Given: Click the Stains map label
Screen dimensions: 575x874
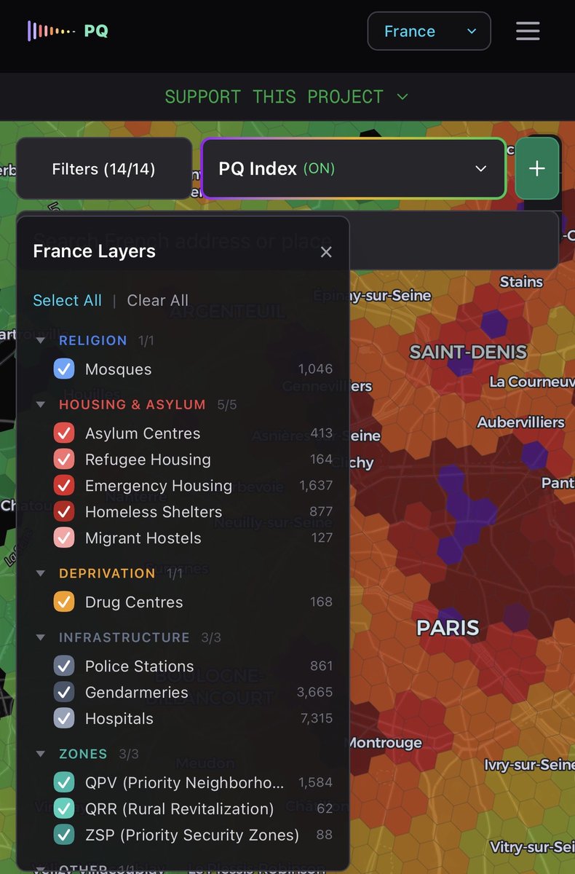Looking at the screenshot, I should pyautogui.click(x=521, y=282).
